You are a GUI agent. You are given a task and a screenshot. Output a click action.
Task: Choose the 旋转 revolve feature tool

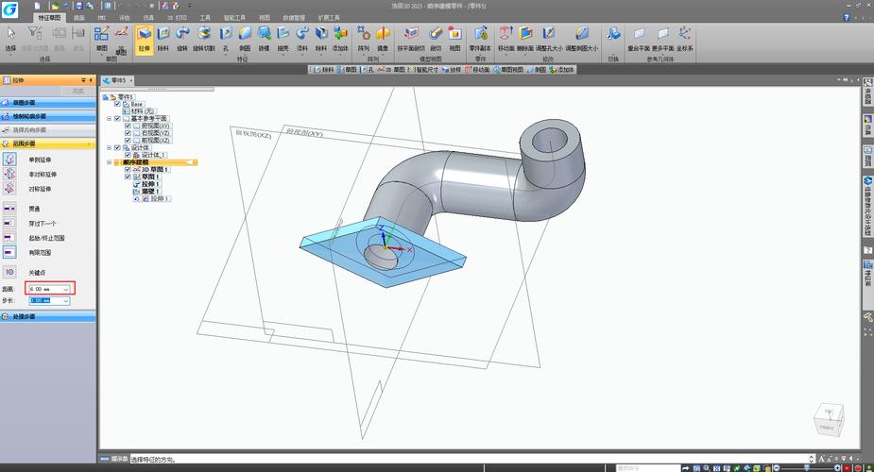(x=182, y=39)
